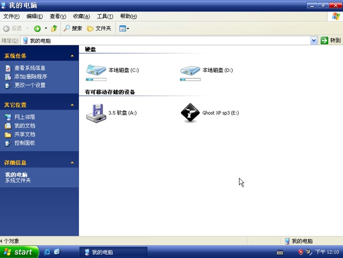Viewport: 343px width, 258px height.
Task: Click the add/remove programs icon
Action: pyautogui.click(x=8, y=77)
